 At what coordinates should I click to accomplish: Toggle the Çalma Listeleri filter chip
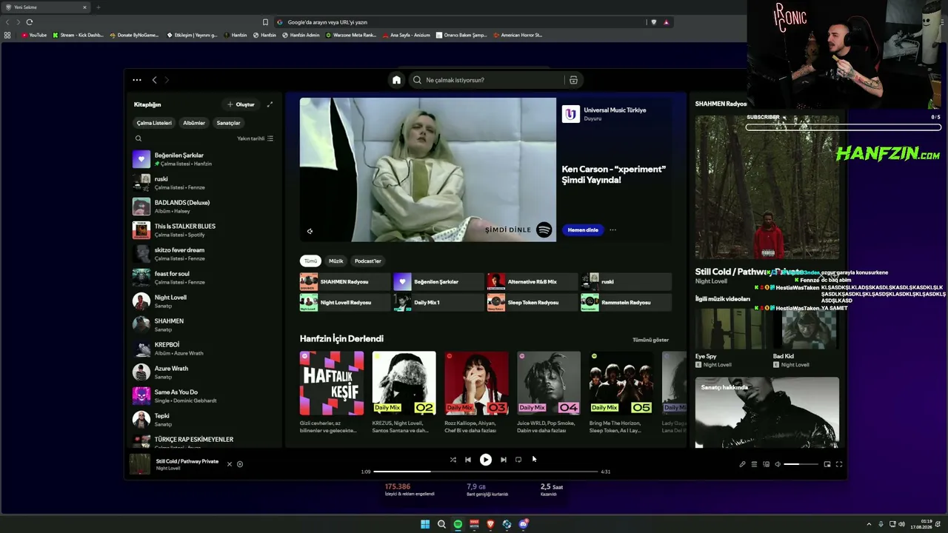(x=154, y=123)
